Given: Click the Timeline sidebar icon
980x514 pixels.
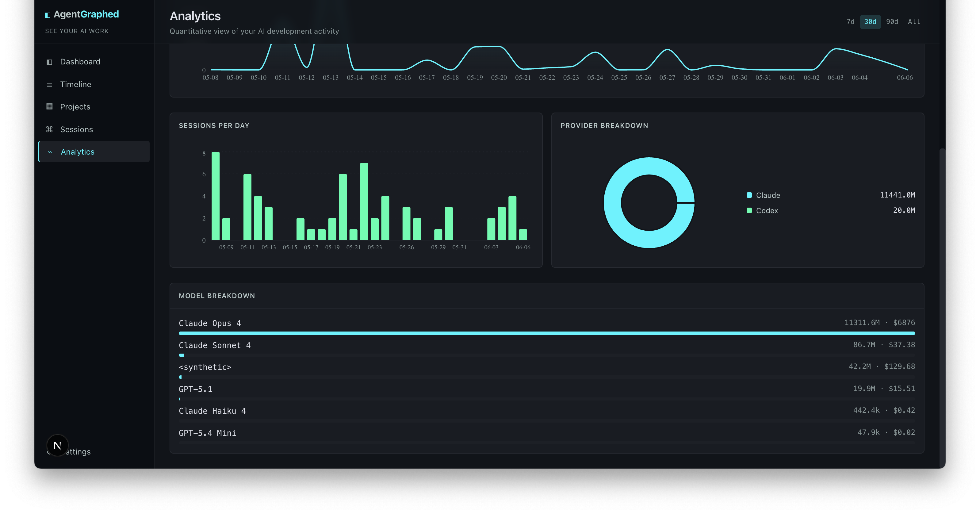Looking at the screenshot, I should click(49, 84).
